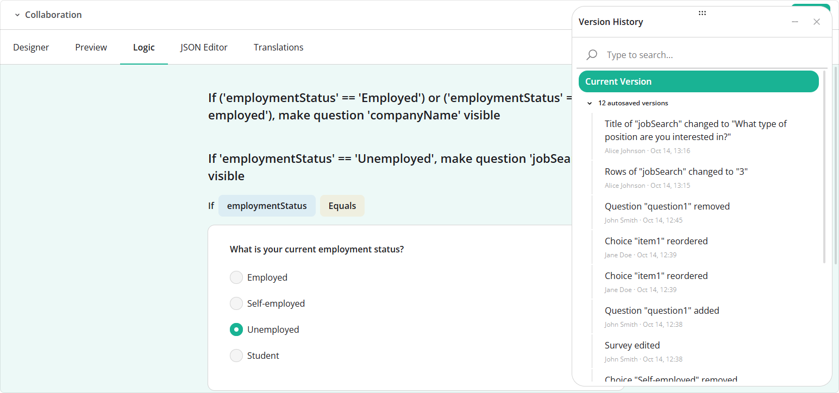Click the employment status question title
Viewport: 839px width, 393px height.
(317, 249)
